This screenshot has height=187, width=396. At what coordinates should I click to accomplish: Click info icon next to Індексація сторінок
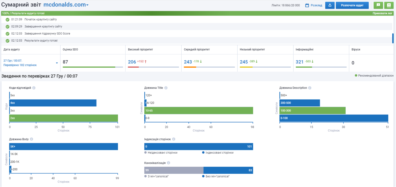[174, 139]
